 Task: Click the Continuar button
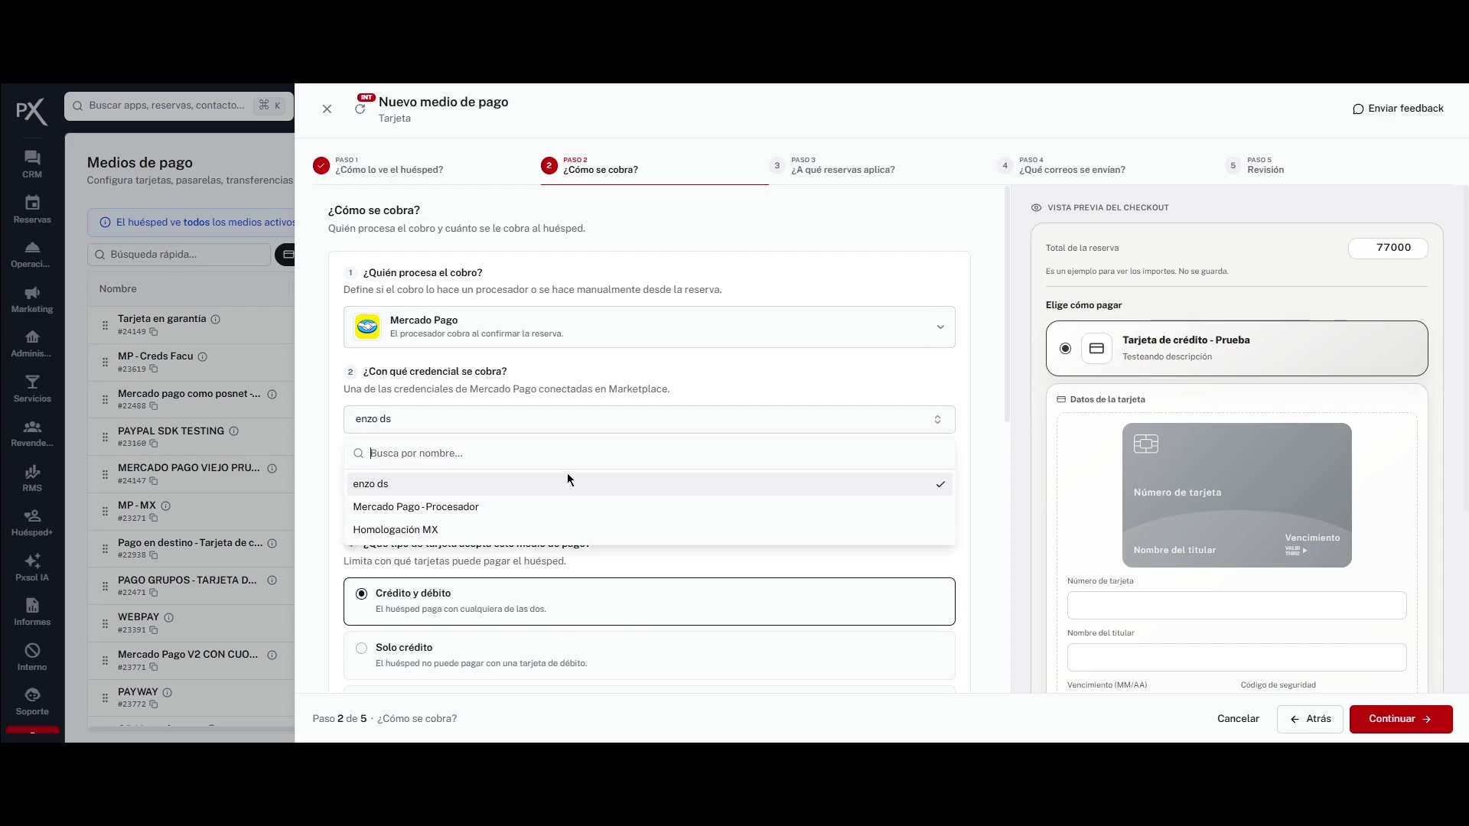tap(1401, 719)
